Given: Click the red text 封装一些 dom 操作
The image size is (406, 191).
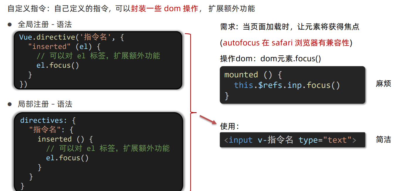Looking at the screenshot, I should coord(164,8).
